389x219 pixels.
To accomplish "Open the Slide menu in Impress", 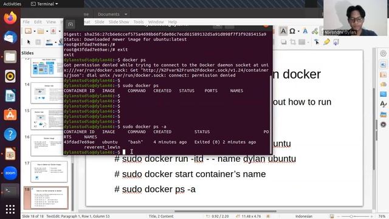I will tap(99, 22).
